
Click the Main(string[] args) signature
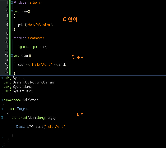click(41, 118)
